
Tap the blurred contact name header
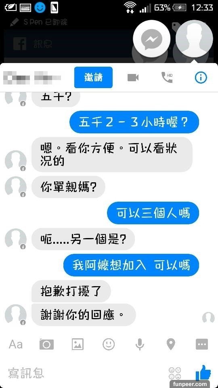(32, 78)
